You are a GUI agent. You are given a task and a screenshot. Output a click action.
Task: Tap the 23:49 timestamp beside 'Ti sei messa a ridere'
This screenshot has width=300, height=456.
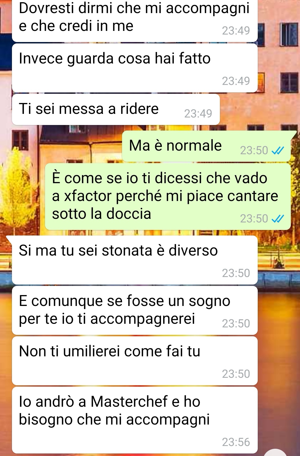[x=198, y=114]
